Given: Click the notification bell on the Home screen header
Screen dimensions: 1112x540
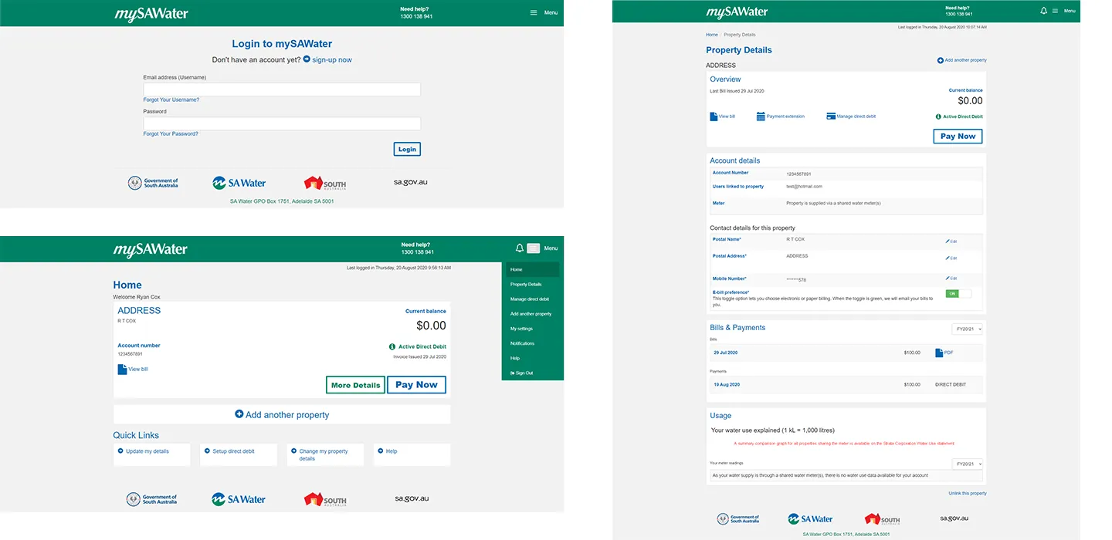Looking at the screenshot, I should 520,248.
